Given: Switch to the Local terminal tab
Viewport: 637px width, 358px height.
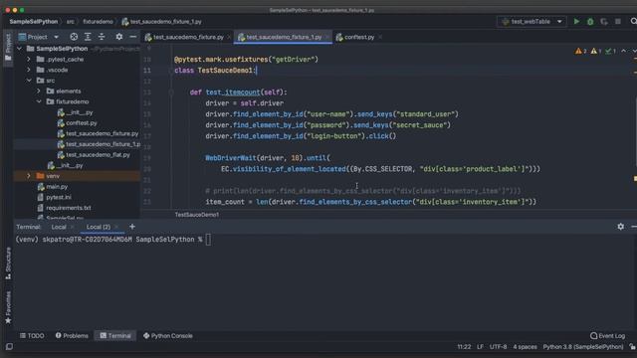Looking at the screenshot, I should pos(59,227).
